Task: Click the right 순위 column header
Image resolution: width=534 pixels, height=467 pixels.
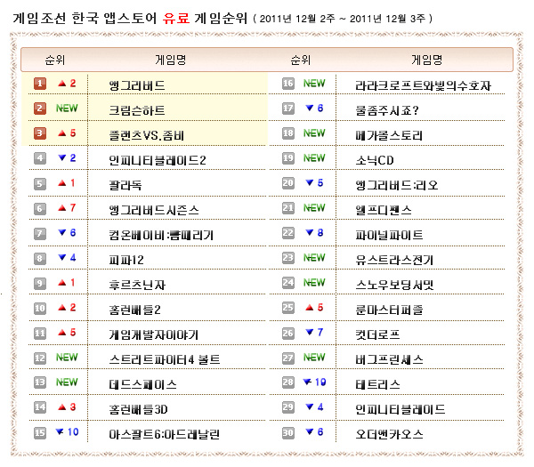Action: (301, 60)
